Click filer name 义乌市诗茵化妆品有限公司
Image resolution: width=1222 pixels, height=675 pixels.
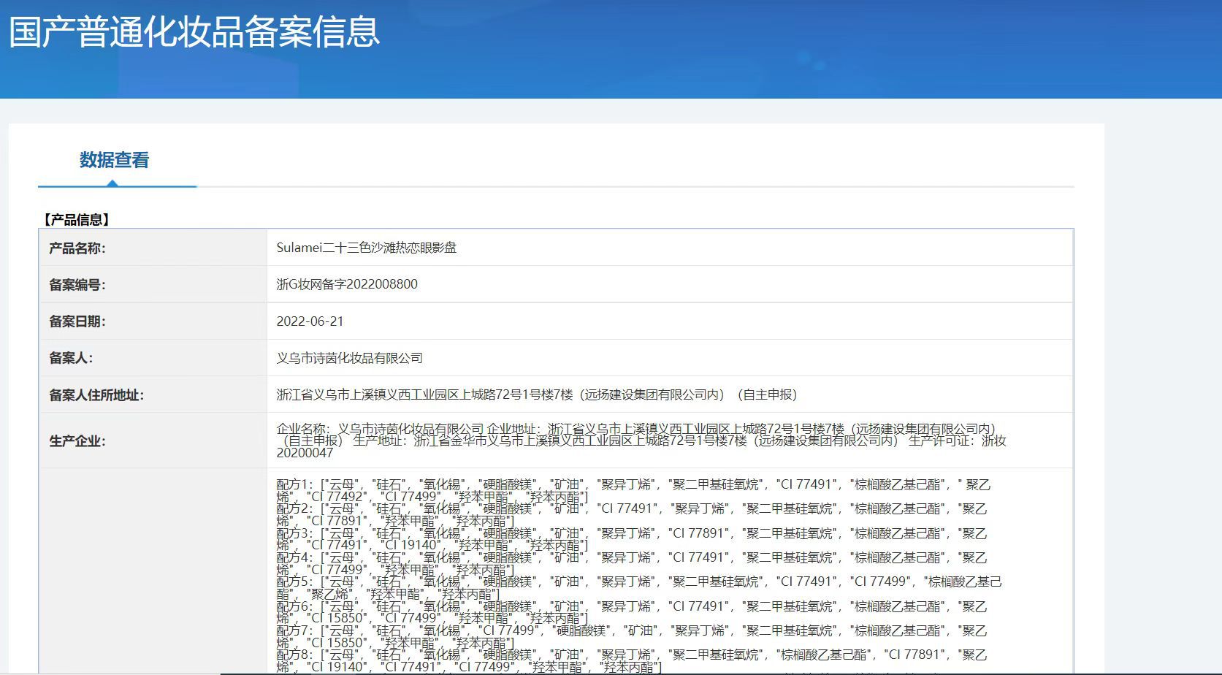[x=350, y=358]
